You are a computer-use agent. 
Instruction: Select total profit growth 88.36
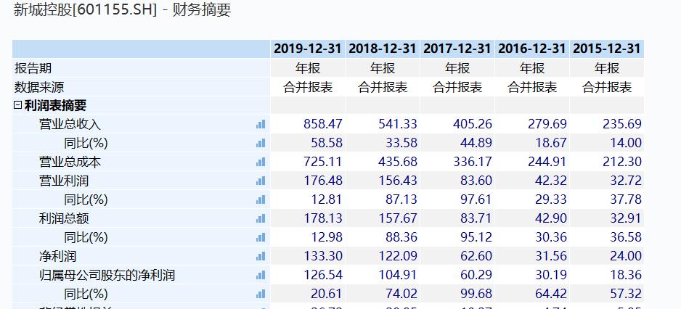[401, 237]
